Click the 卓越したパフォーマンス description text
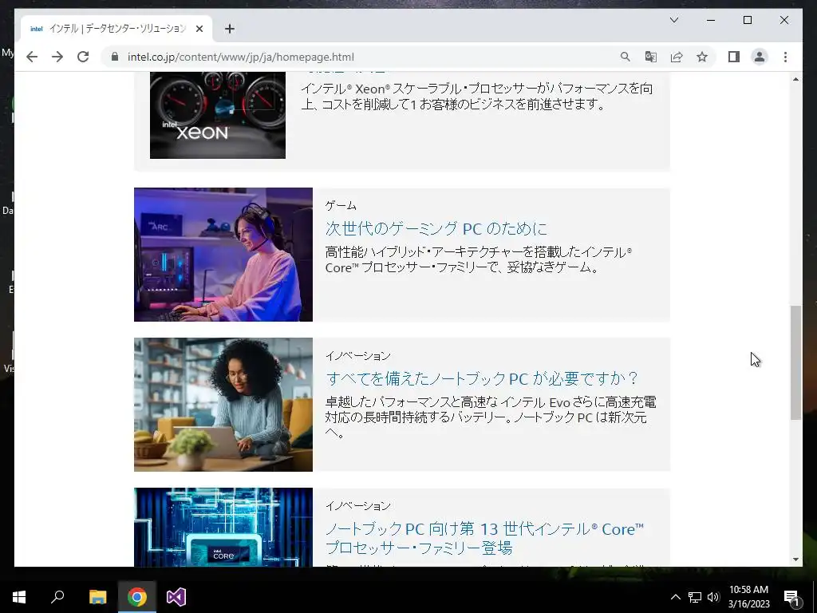The width and height of the screenshot is (817, 613). pyautogui.click(x=491, y=417)
